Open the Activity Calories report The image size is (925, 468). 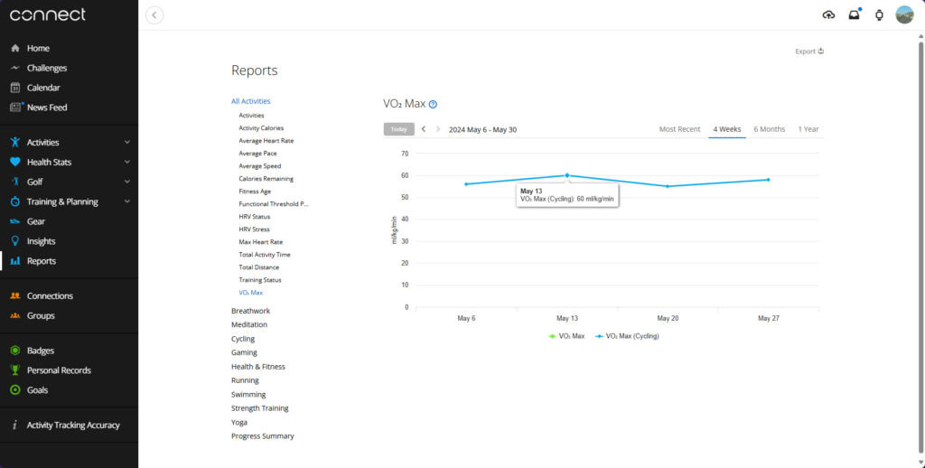tap(261, 128)
